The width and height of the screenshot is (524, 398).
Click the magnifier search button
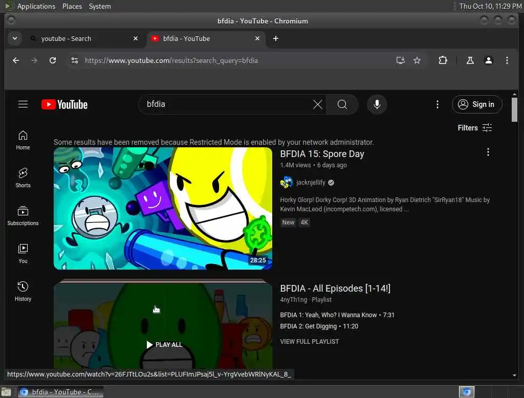pyautogui.click(x=342, y=104)
